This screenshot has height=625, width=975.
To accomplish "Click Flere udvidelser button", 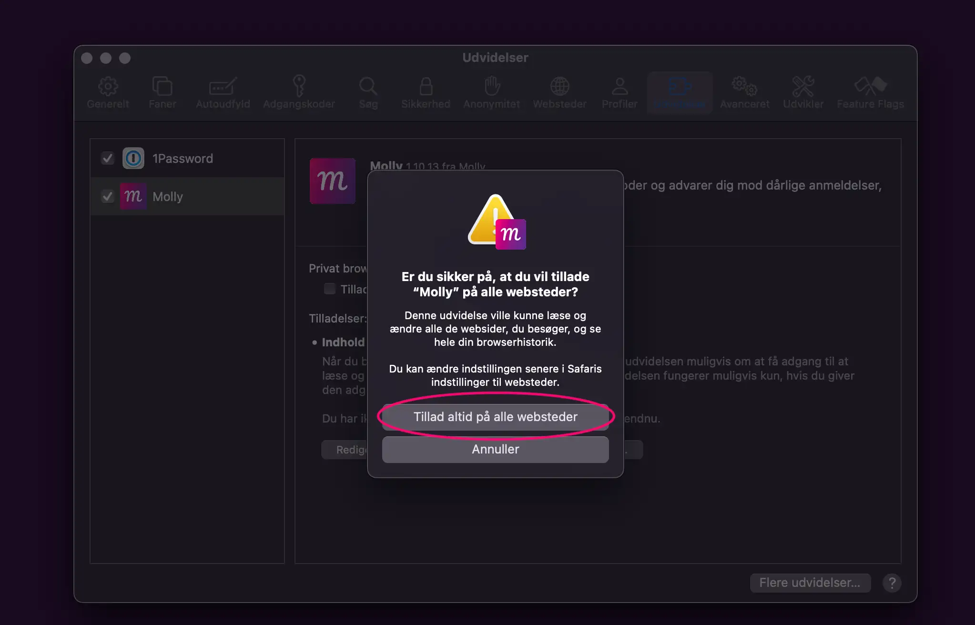I will point(810,583).
